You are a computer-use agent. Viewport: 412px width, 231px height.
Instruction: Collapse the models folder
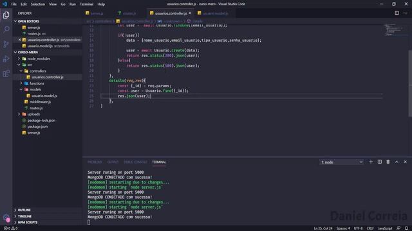click(x=35, y=90)
